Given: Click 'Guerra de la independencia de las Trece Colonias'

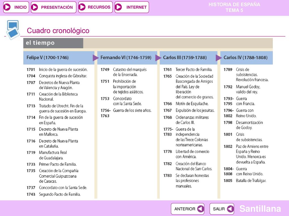Looking at the screenshot, I should [192, 137].
